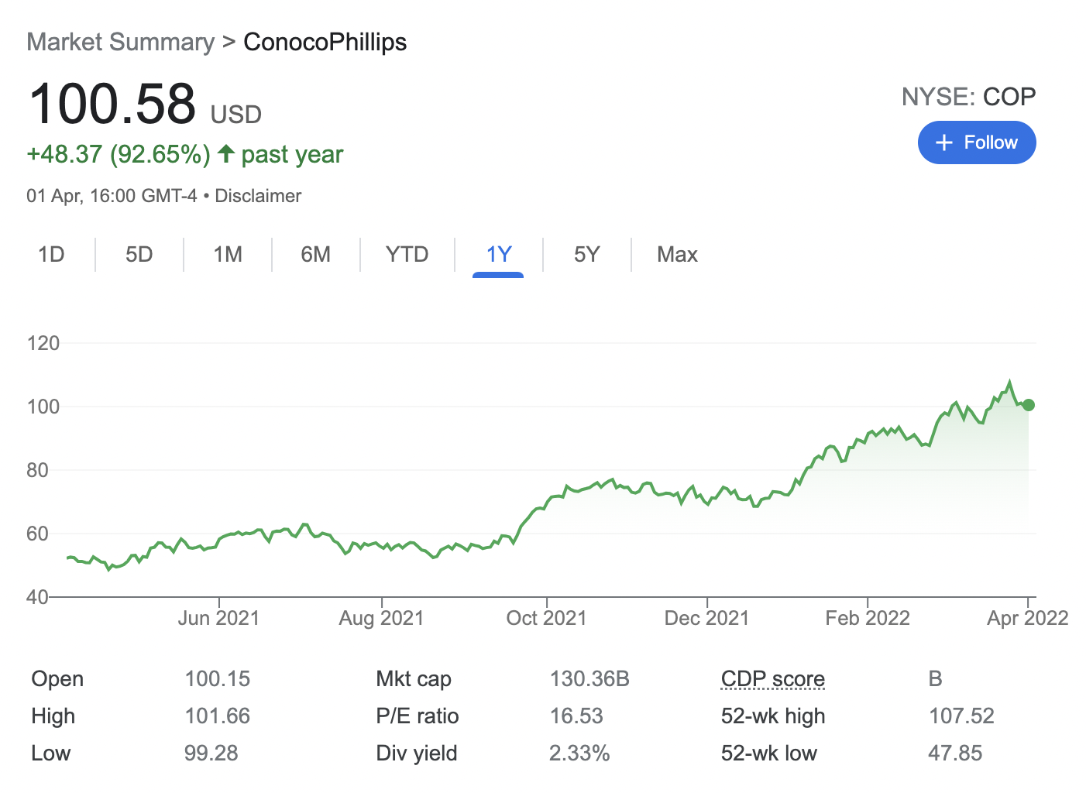Click the CDP score label link

pos(772,679)
